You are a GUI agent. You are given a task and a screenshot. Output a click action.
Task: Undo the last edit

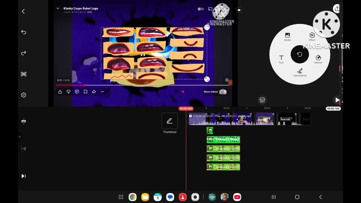[24, 32]
